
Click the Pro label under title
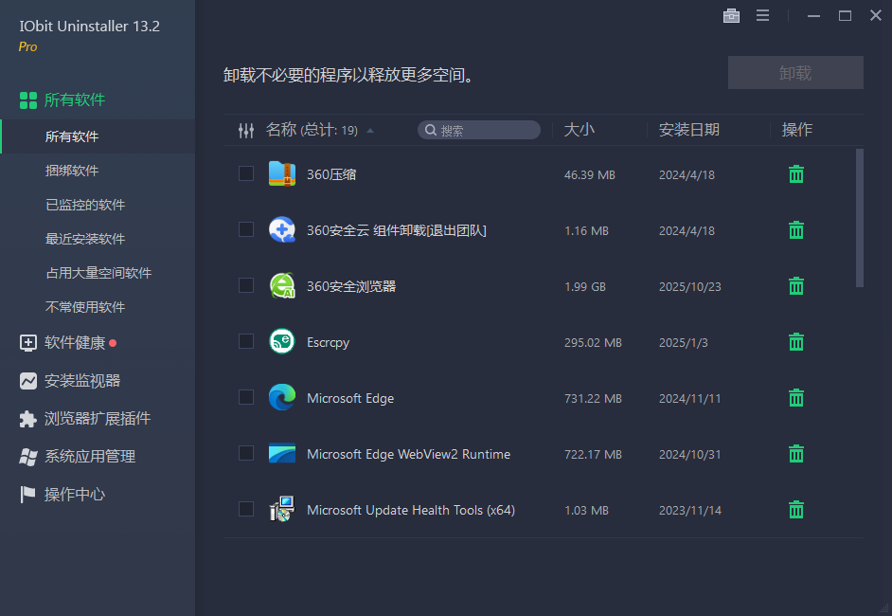pos(27,46)
